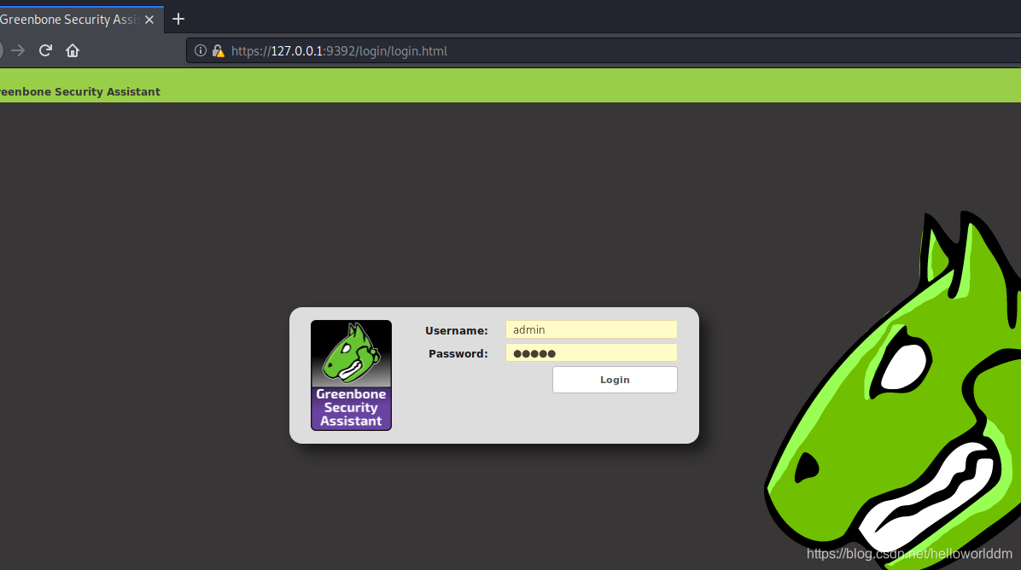Image resolution: width=1021 pixels, height=570 pixels.
Task: Reload the page with the refresh icon
Action: (45, 50)
